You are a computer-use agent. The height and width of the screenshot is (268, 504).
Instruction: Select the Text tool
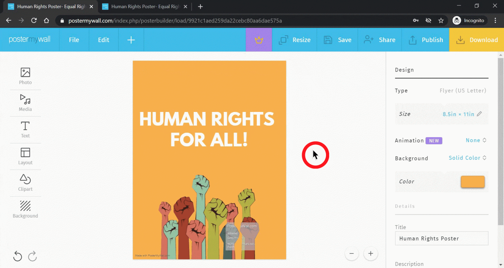point(25,130)
